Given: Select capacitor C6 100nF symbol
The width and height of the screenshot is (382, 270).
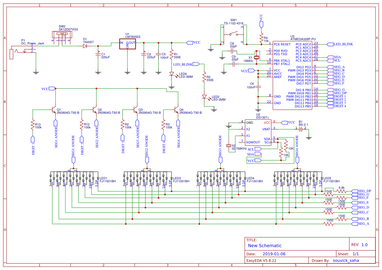Looking at the screenshot, I should click(258, 87).
